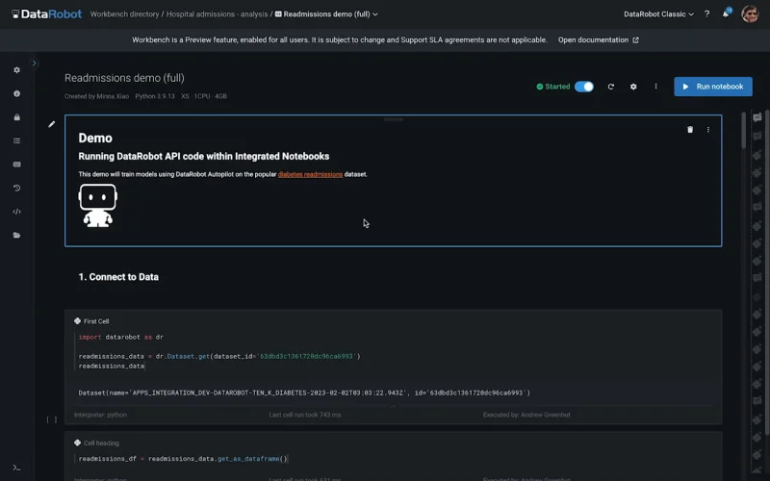
Task: Click 'Created by Minna Xiao' text
Action: (x=97, y=96)
